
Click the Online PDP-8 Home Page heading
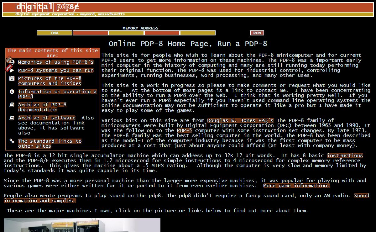pos(188,44)
